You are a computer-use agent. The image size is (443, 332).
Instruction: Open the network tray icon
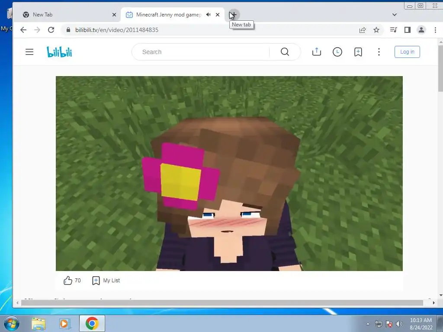point(378,324)
